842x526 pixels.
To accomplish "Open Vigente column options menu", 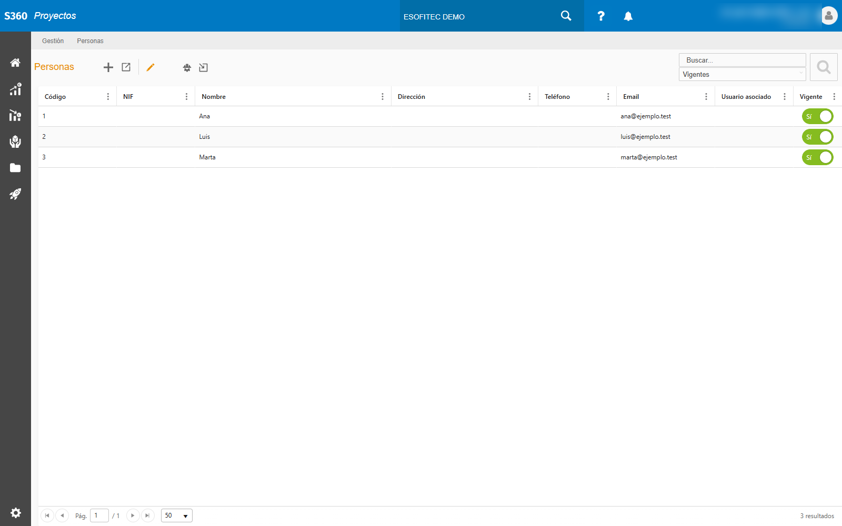I will pyautogui.click(x=834, y=97).
